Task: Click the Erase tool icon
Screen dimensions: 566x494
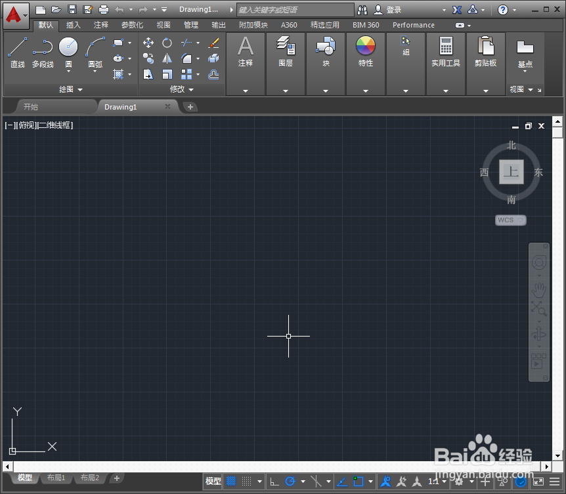Action: click(x=213, y=43)
